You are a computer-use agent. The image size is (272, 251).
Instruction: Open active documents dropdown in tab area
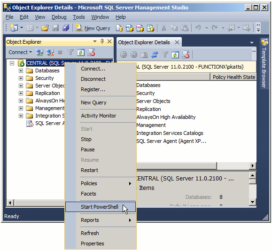pyautogui.click(x=252, y=42)
